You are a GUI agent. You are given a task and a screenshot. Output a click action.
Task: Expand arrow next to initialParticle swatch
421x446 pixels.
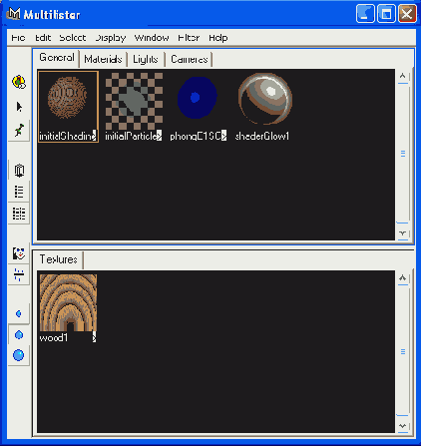(159, 136)
